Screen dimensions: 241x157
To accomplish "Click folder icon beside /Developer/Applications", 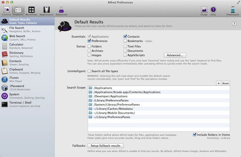I will click(90, 96).
